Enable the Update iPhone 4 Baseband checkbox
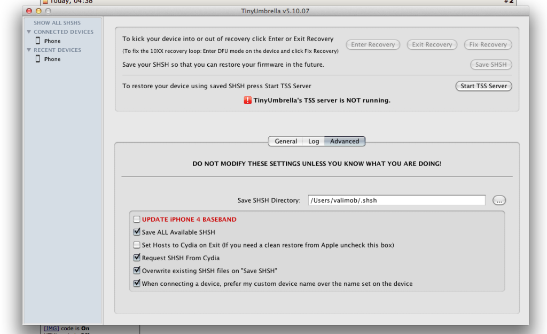 pyautogui.click(x=137, y=219)
